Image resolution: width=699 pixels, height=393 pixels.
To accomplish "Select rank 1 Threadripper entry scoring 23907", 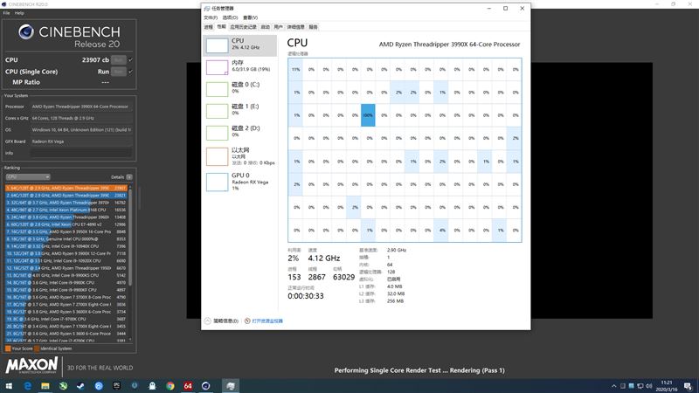I will (66, 188).
